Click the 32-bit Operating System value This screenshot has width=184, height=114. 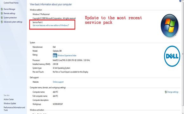[x=61, y=68]
